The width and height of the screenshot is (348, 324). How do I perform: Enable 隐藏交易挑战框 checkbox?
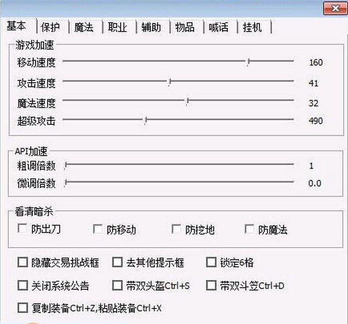tap(23, 262)
